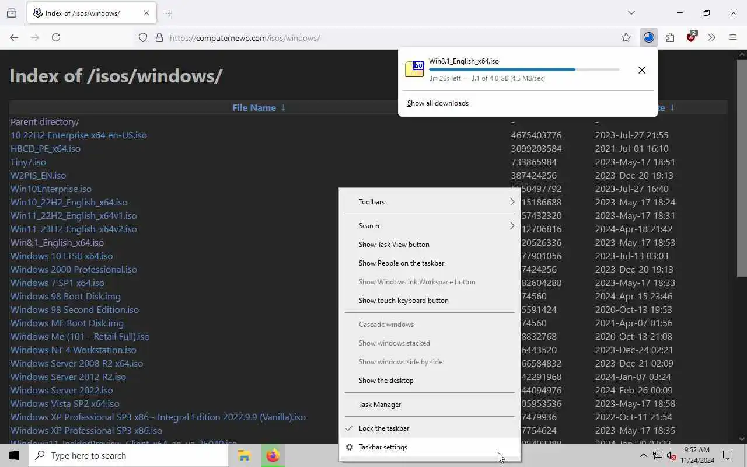Open the Parent directory link
This screenshot has width=747, height=467.
[x=45, y=121]
